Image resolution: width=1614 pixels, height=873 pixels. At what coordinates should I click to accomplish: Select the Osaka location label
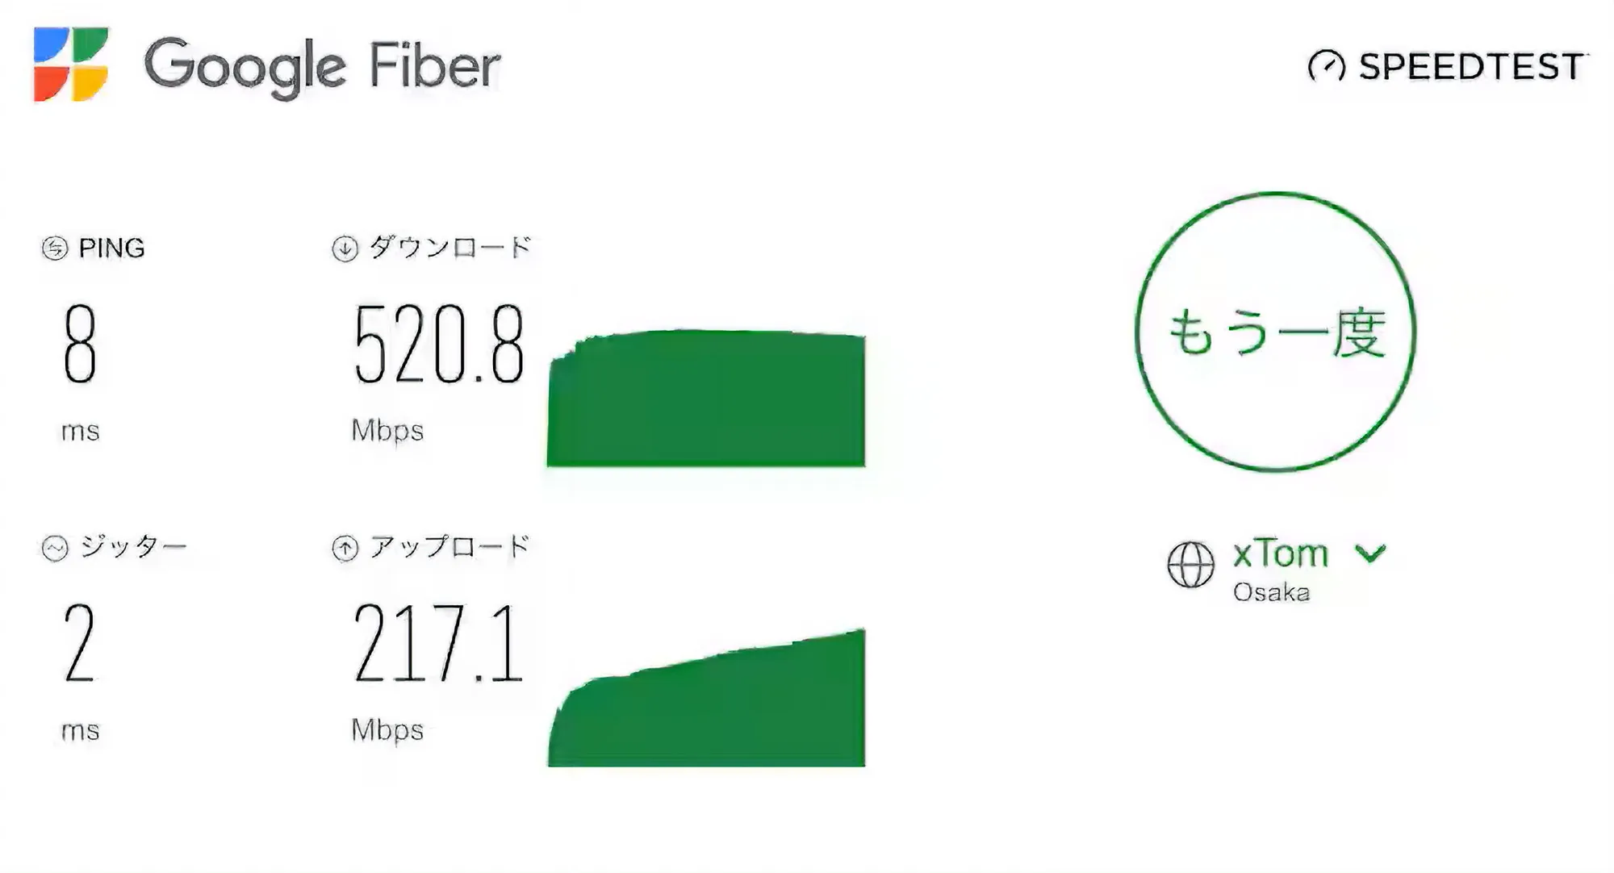(x=1273, y=593)
